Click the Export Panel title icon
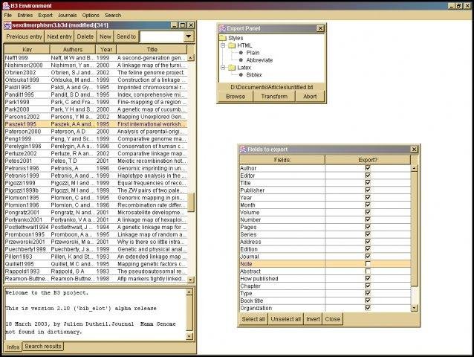The height and width of the screenshot is (357, 474). (222, 28)
